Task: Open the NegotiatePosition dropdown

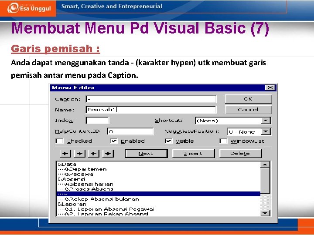Action: [x=266, y=131]
